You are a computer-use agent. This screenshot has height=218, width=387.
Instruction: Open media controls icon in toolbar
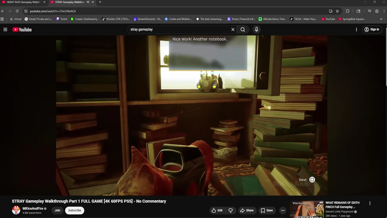pyautogui.click(x=369, y=11)
